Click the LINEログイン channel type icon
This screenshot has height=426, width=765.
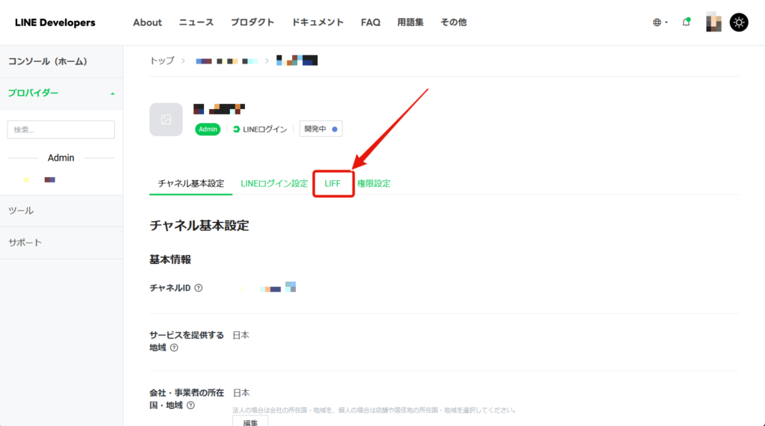[x=237, y=129]
